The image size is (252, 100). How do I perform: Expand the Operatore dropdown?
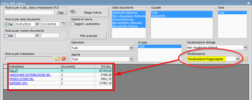click(131, 48)
